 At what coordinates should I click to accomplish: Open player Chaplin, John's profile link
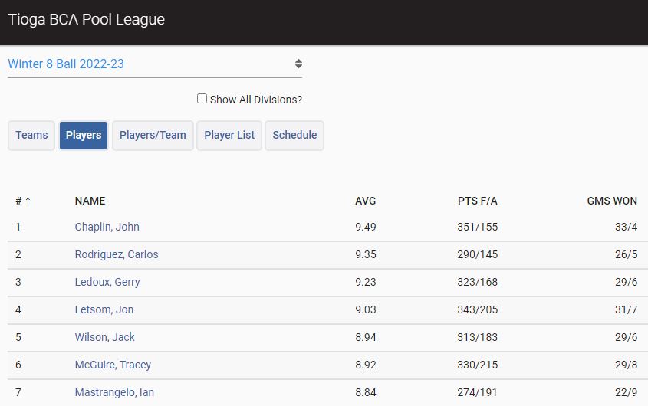[x=107, y=227]
